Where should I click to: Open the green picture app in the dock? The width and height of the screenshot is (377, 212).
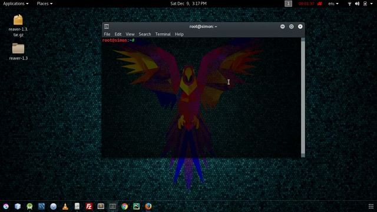click(136, 206)
